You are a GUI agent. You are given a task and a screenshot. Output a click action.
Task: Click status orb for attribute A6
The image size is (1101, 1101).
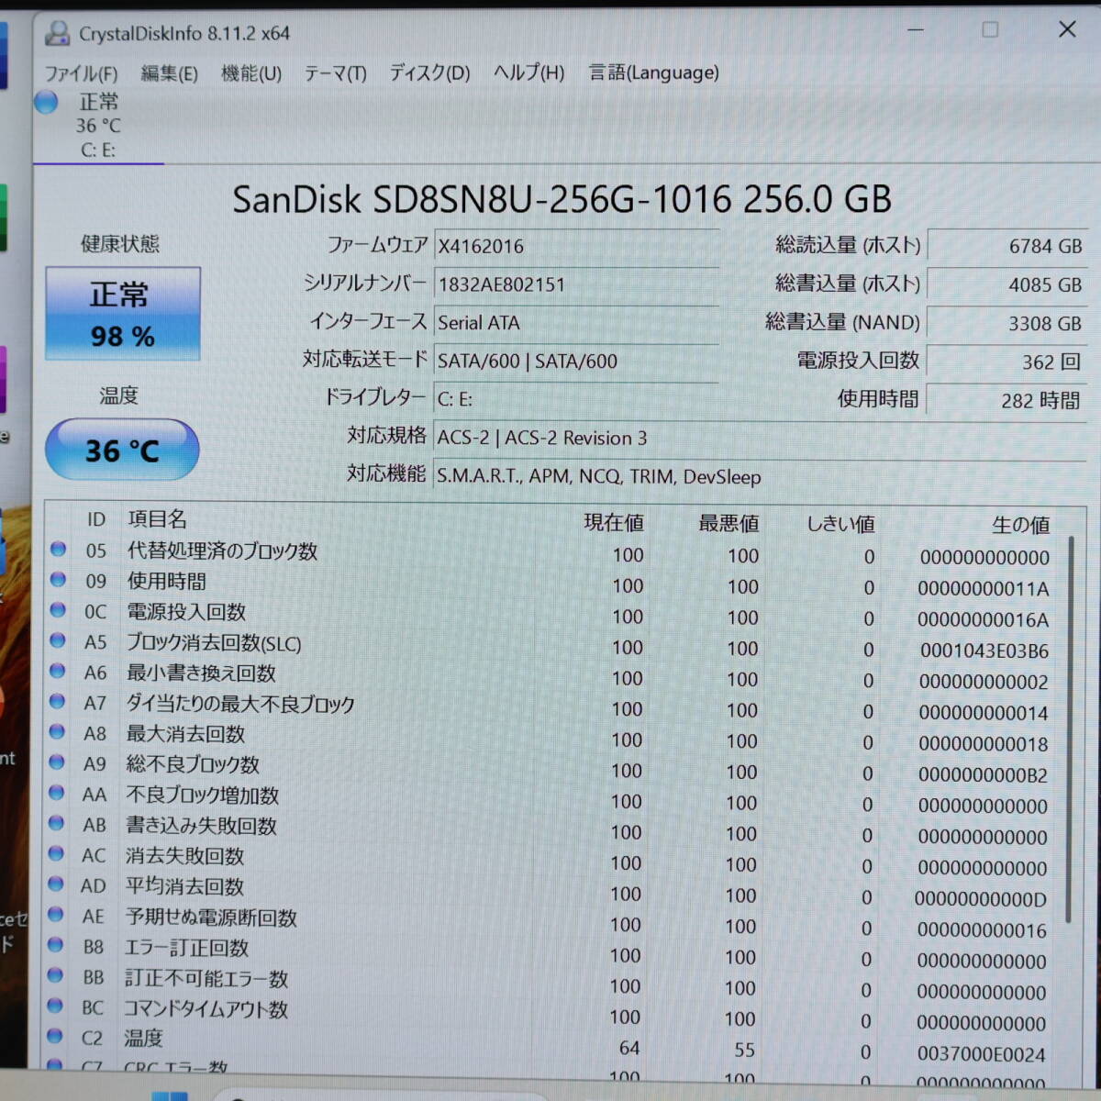coord(57,671)
